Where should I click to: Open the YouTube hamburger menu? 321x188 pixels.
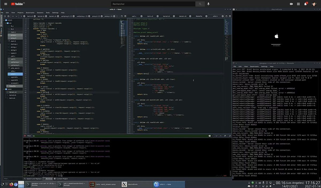click(x=6, y=4)
